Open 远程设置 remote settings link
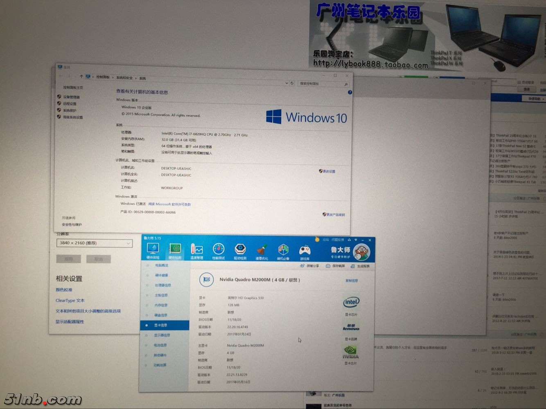Viewport: 546px width, 409px height. coord(70,104)
